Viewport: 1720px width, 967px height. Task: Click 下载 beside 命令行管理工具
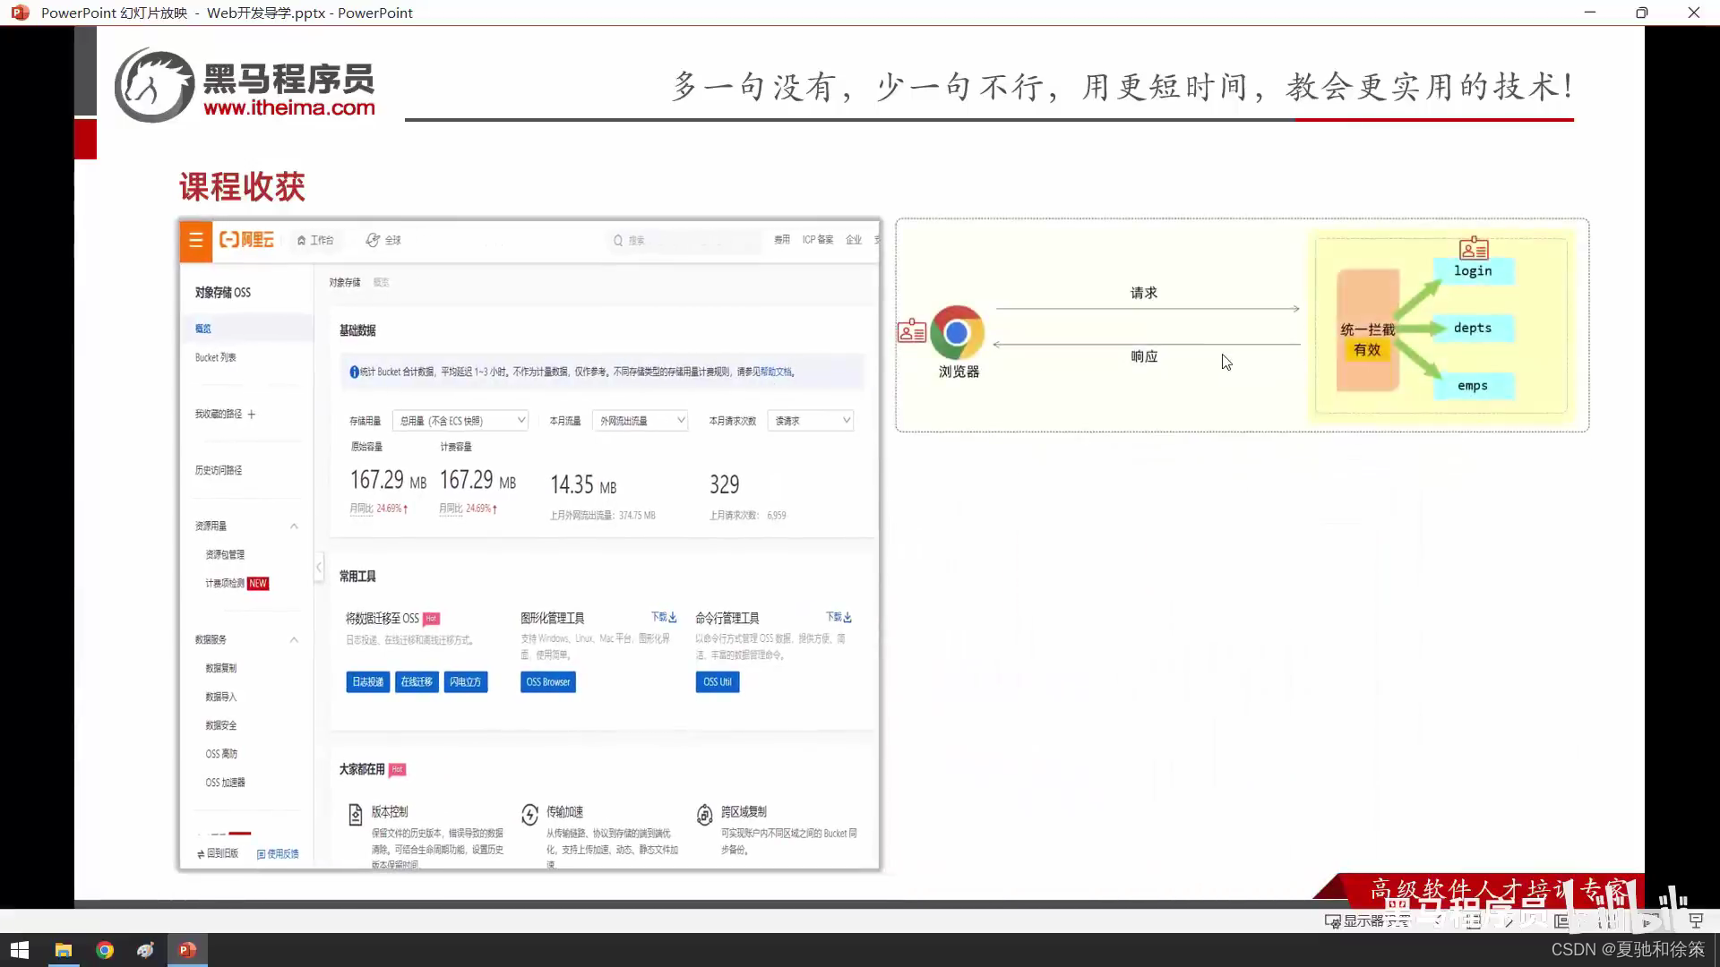coord(838,617)
